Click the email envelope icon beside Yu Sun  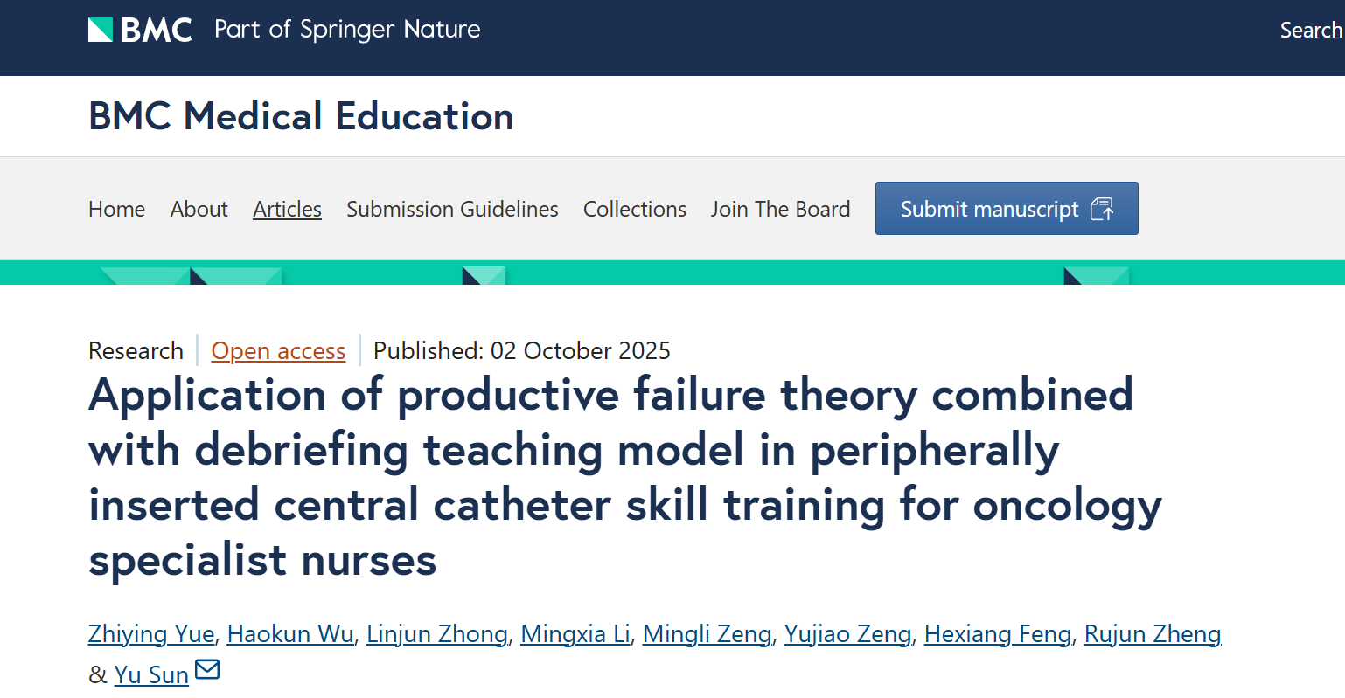(x=207, y=670)
